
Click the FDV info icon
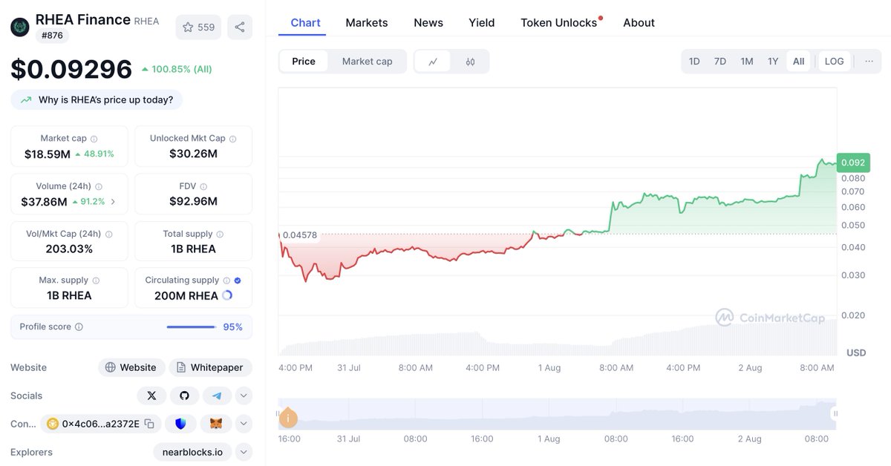coord(203,187)
